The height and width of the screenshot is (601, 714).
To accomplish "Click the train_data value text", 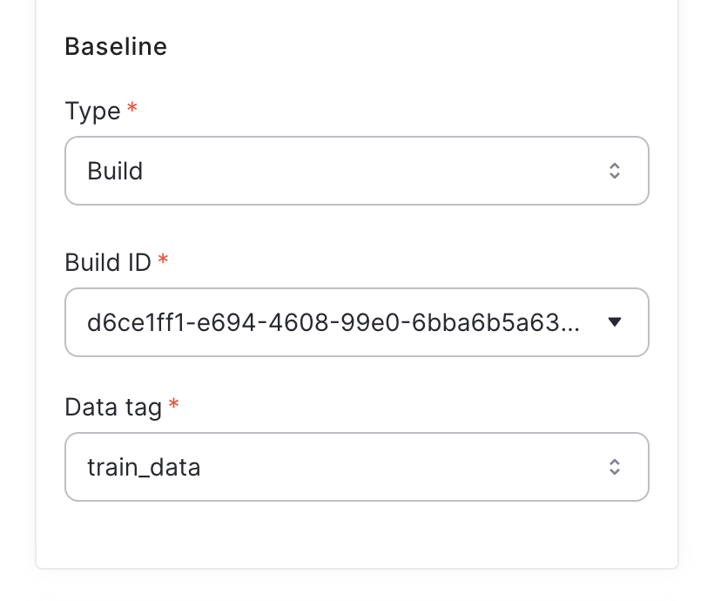I will [x=144, y=467].
